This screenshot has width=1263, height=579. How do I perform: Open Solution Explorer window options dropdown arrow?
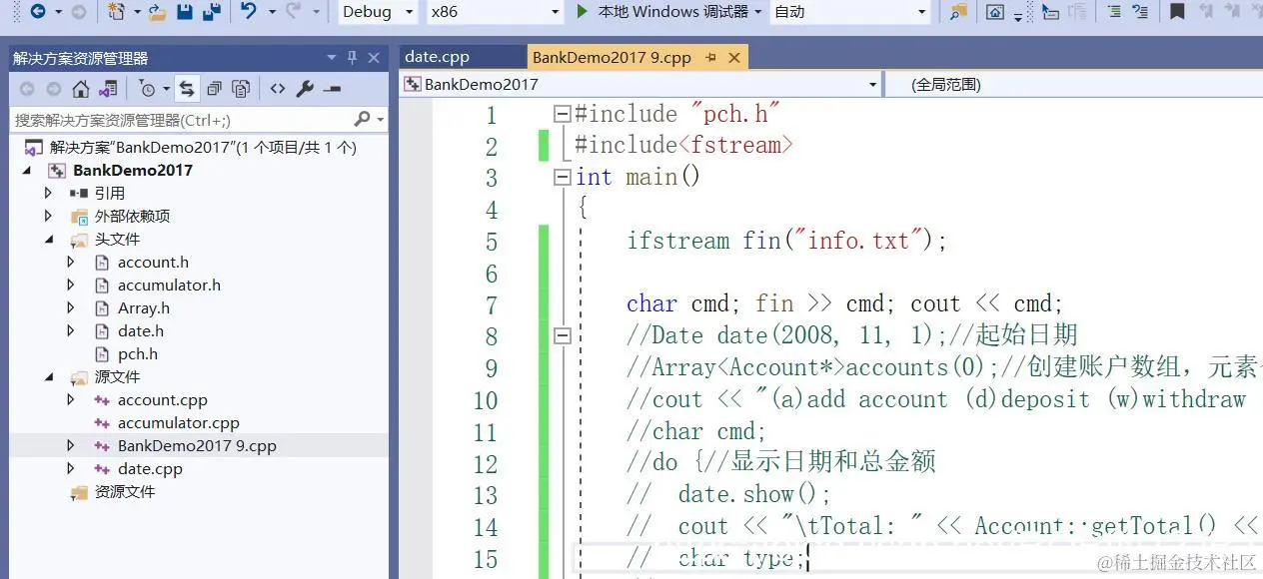[x=332, y=58]
